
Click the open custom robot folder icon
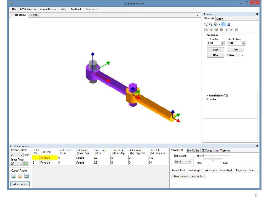[20, 176]
